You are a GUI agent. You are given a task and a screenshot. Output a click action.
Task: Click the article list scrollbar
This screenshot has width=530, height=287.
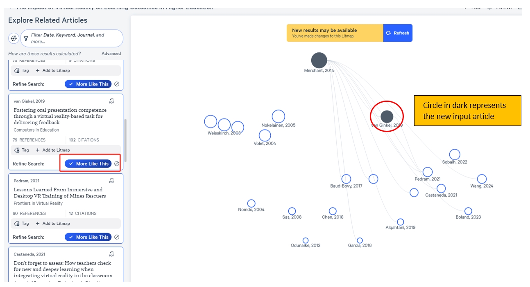tap(126, 140)
